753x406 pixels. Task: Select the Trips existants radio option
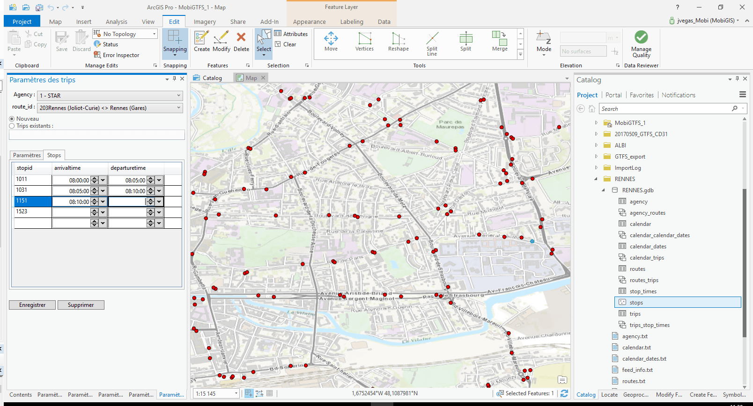pyautogui.click(x=12, y=126)
